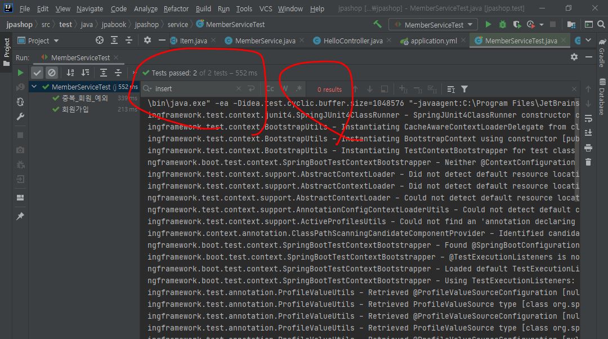Run with Coverage from the main toolbar

[x=516, y=25]
